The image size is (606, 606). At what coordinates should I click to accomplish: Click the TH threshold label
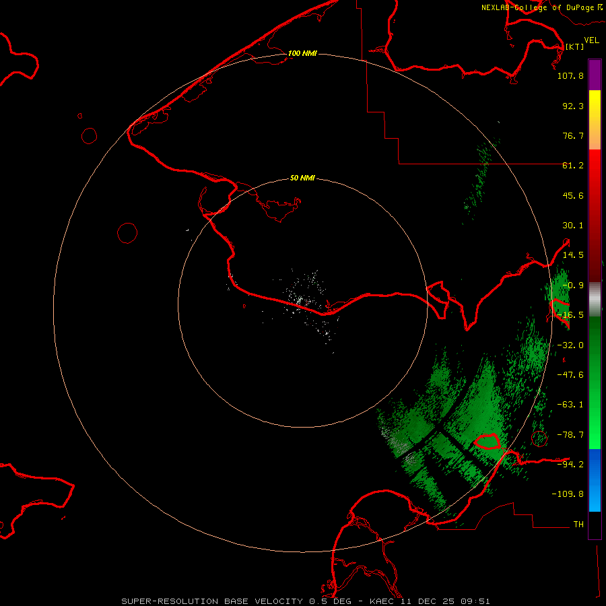pos(578,524)
